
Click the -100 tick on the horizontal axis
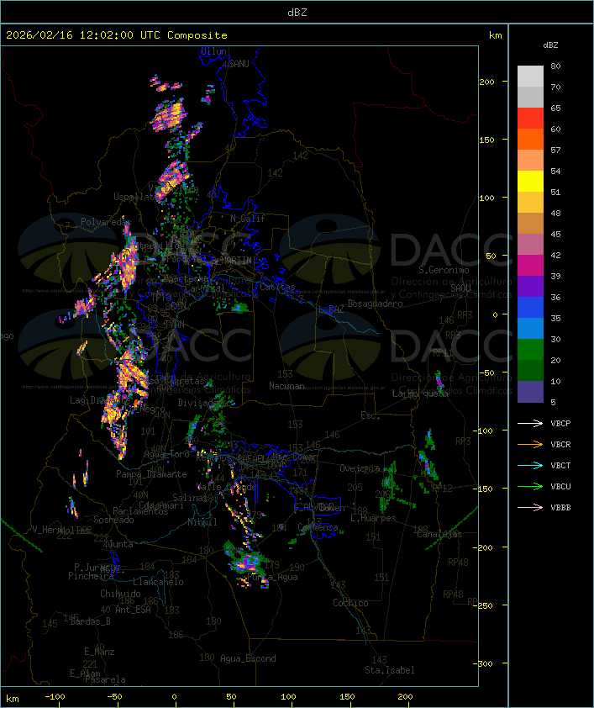[x=55, y=697]
